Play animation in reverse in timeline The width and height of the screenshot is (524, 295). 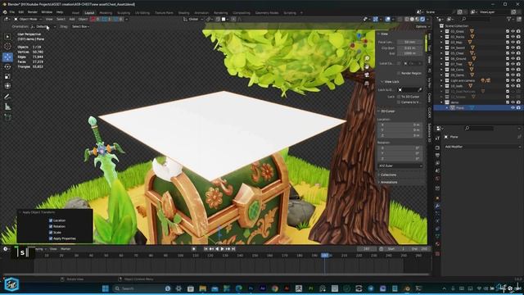click(x=217, y=249)
